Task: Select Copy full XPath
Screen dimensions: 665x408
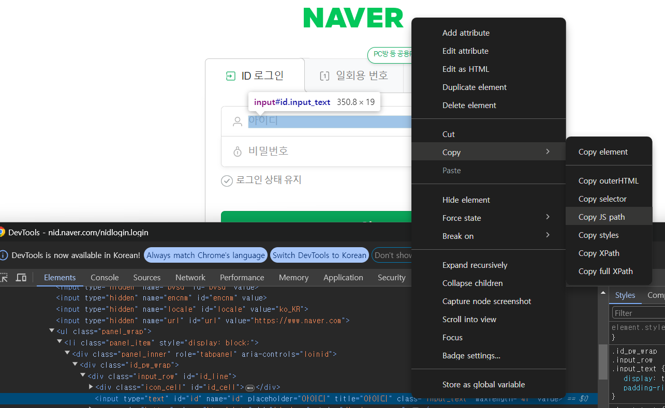Action: (609, 271)
